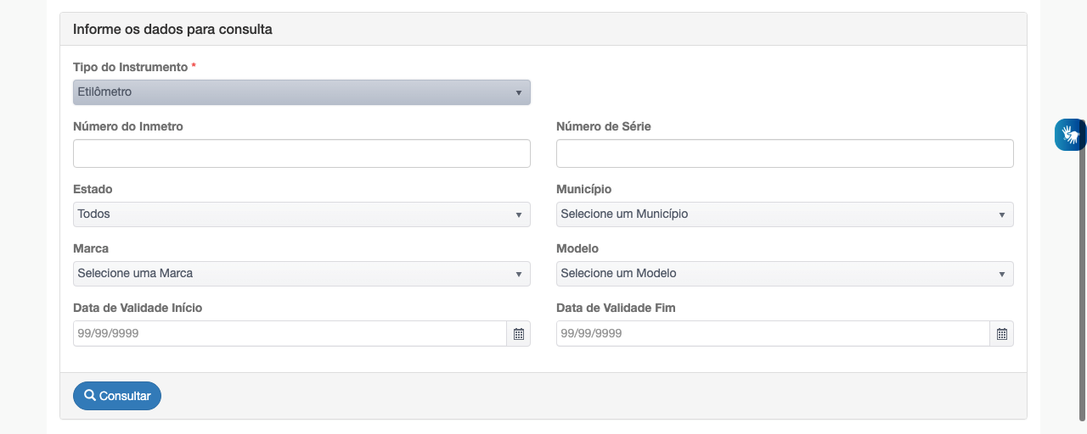The image size is (1087, 434).
Task: Open the Estado dropdown showing Todos
Action: pos(301,214)
